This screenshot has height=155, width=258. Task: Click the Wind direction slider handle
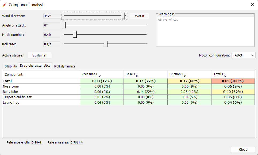pyautogui.click(x=123, y=16)
